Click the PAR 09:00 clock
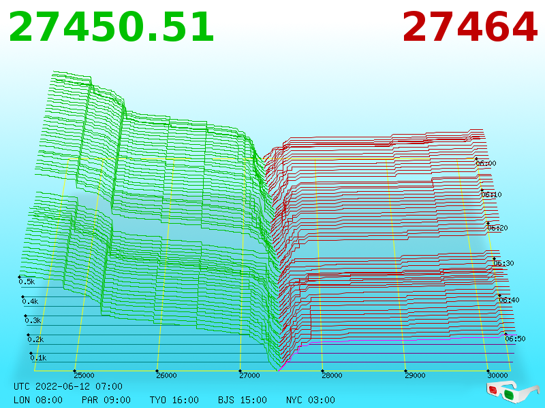This screenshot has height=408, width=545. point(106,400)
